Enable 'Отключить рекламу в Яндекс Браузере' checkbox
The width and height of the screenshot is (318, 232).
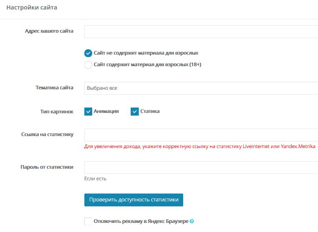point(88,221)
